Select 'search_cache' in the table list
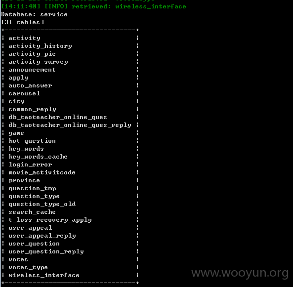The width and height of the screenshot is (293, 287). point(32,212)
